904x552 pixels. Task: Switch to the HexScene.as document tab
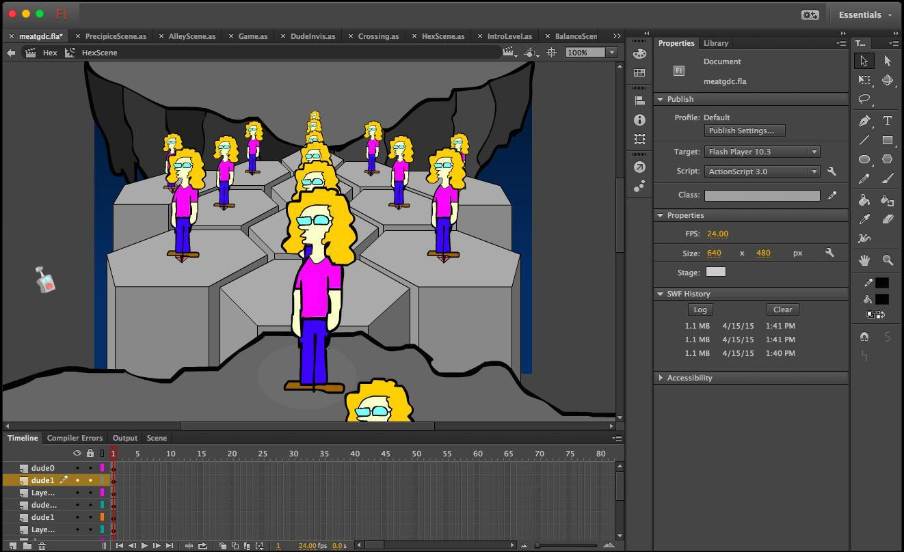pyautogui.click(x=442, y=36)
